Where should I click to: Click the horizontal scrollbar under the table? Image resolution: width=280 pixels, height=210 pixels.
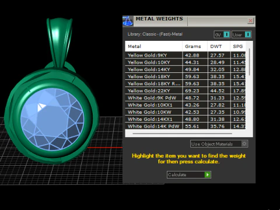click(x=182, y=134)
